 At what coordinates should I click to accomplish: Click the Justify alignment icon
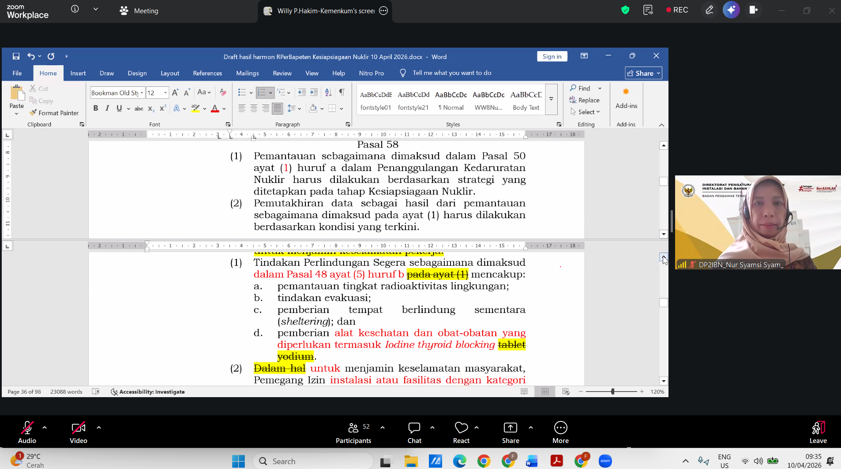point(277,108)
